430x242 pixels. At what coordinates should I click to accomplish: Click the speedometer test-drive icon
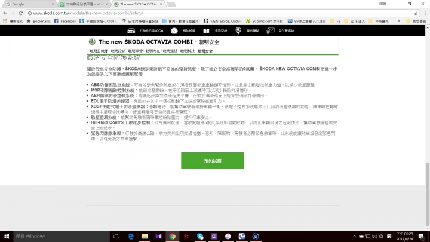click(174, 30)
